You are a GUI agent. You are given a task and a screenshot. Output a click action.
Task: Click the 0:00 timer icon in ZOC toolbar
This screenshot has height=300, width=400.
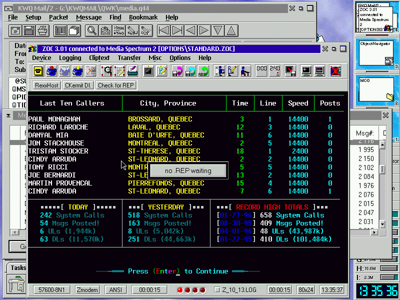point(261,71)
